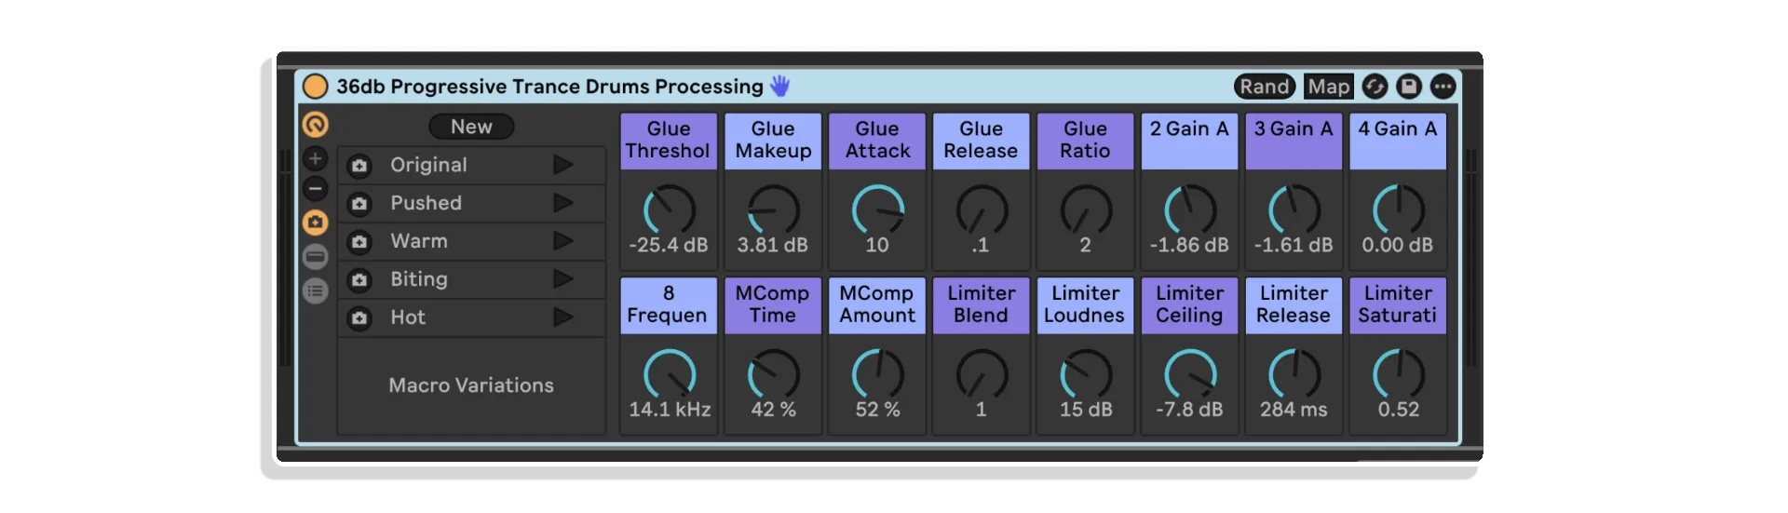Click the Limiter Blend knob
The height and width of the screenshot is (513, 1788).
982,374
